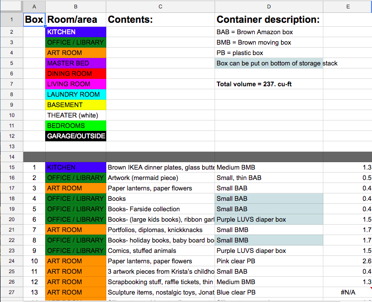Click the 'Books' cell in row 18
This screenshot has width=372, height=302.
(x=160, y=199)
